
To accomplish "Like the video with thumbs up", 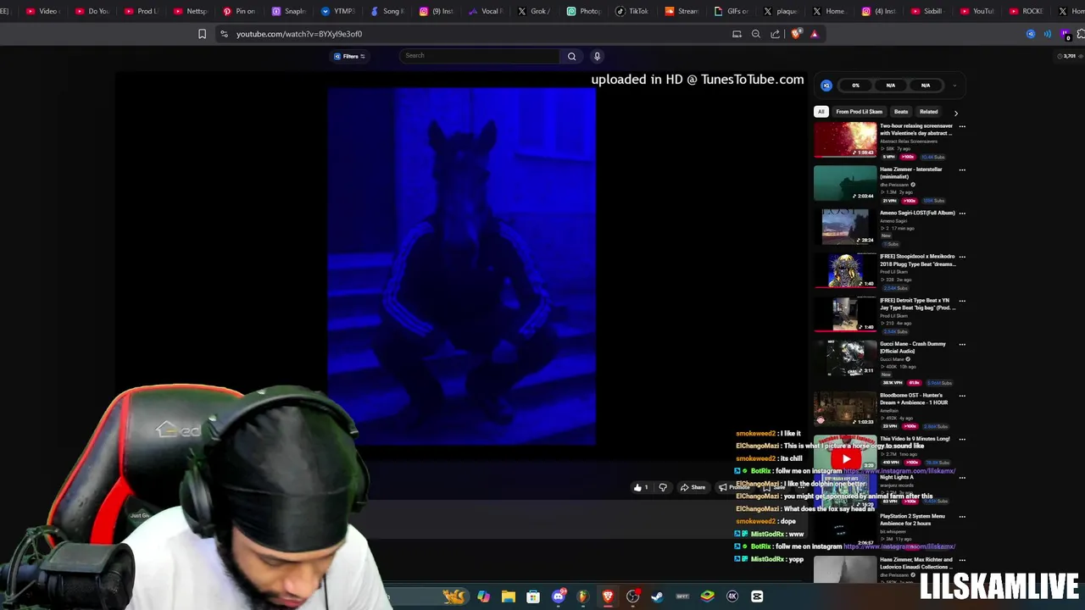I will [638, 487].
